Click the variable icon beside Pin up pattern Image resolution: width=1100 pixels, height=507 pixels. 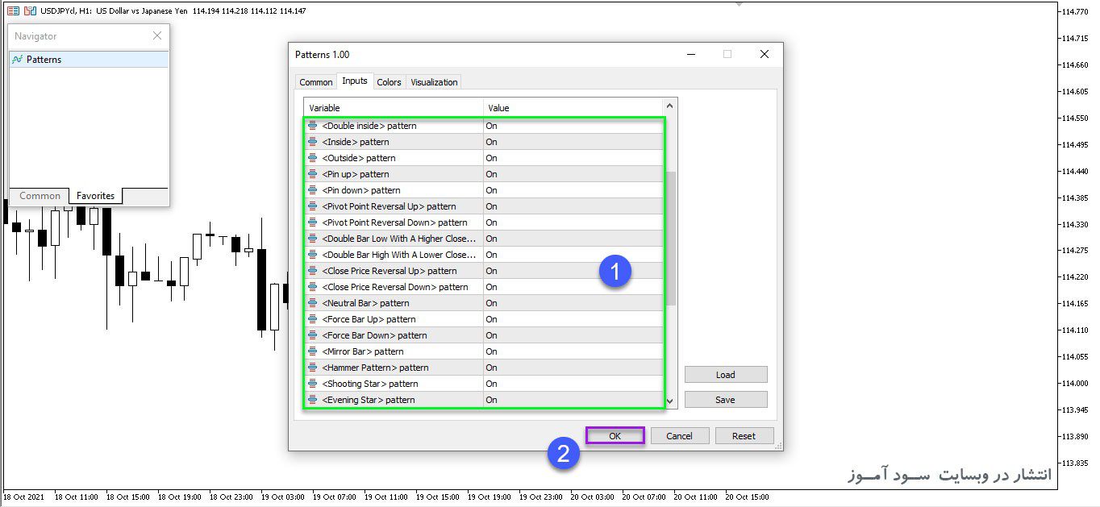(313, 174)
